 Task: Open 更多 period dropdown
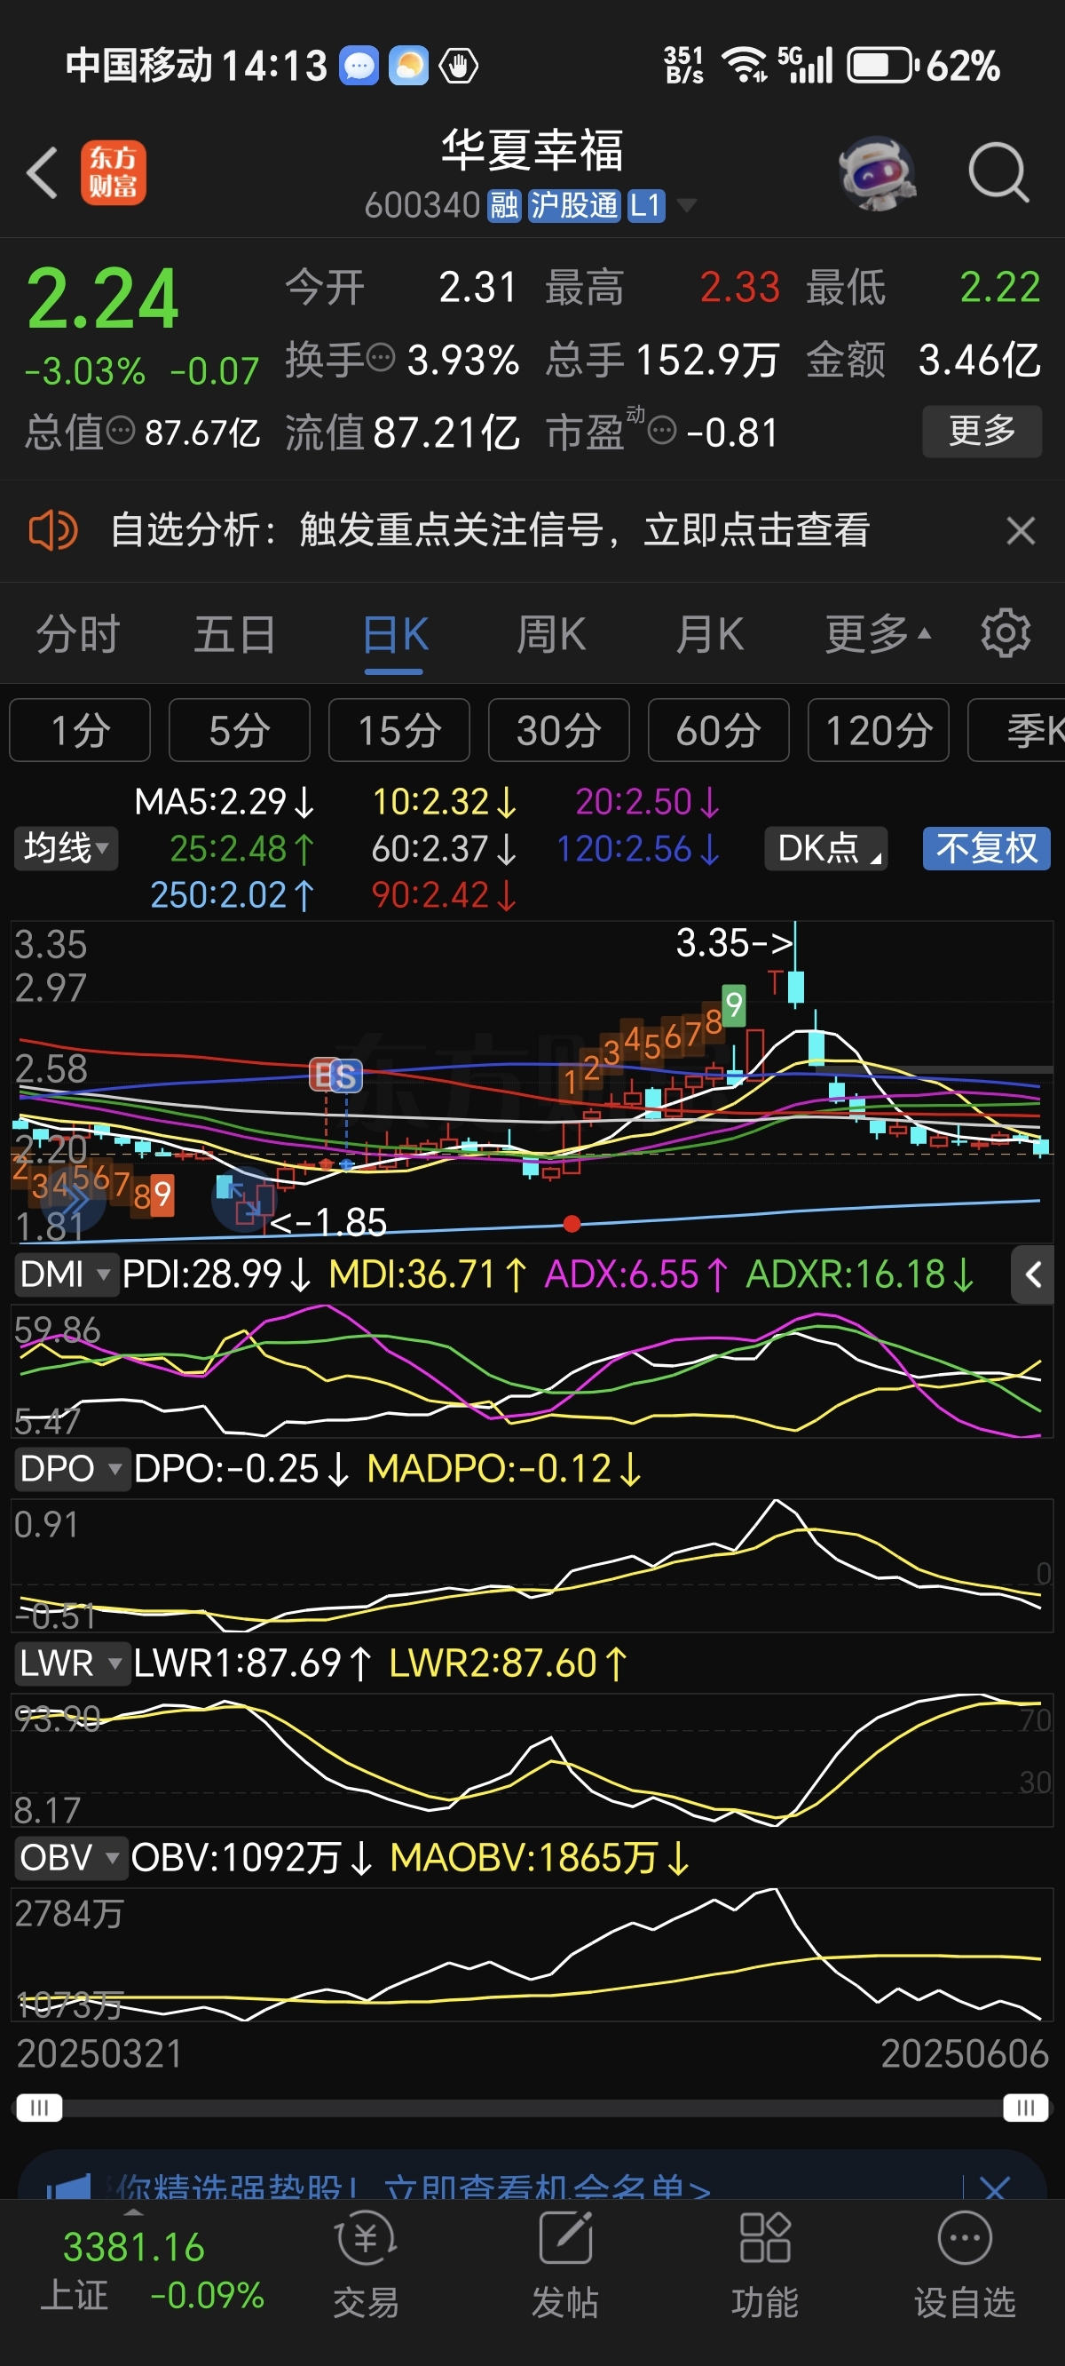878,634
